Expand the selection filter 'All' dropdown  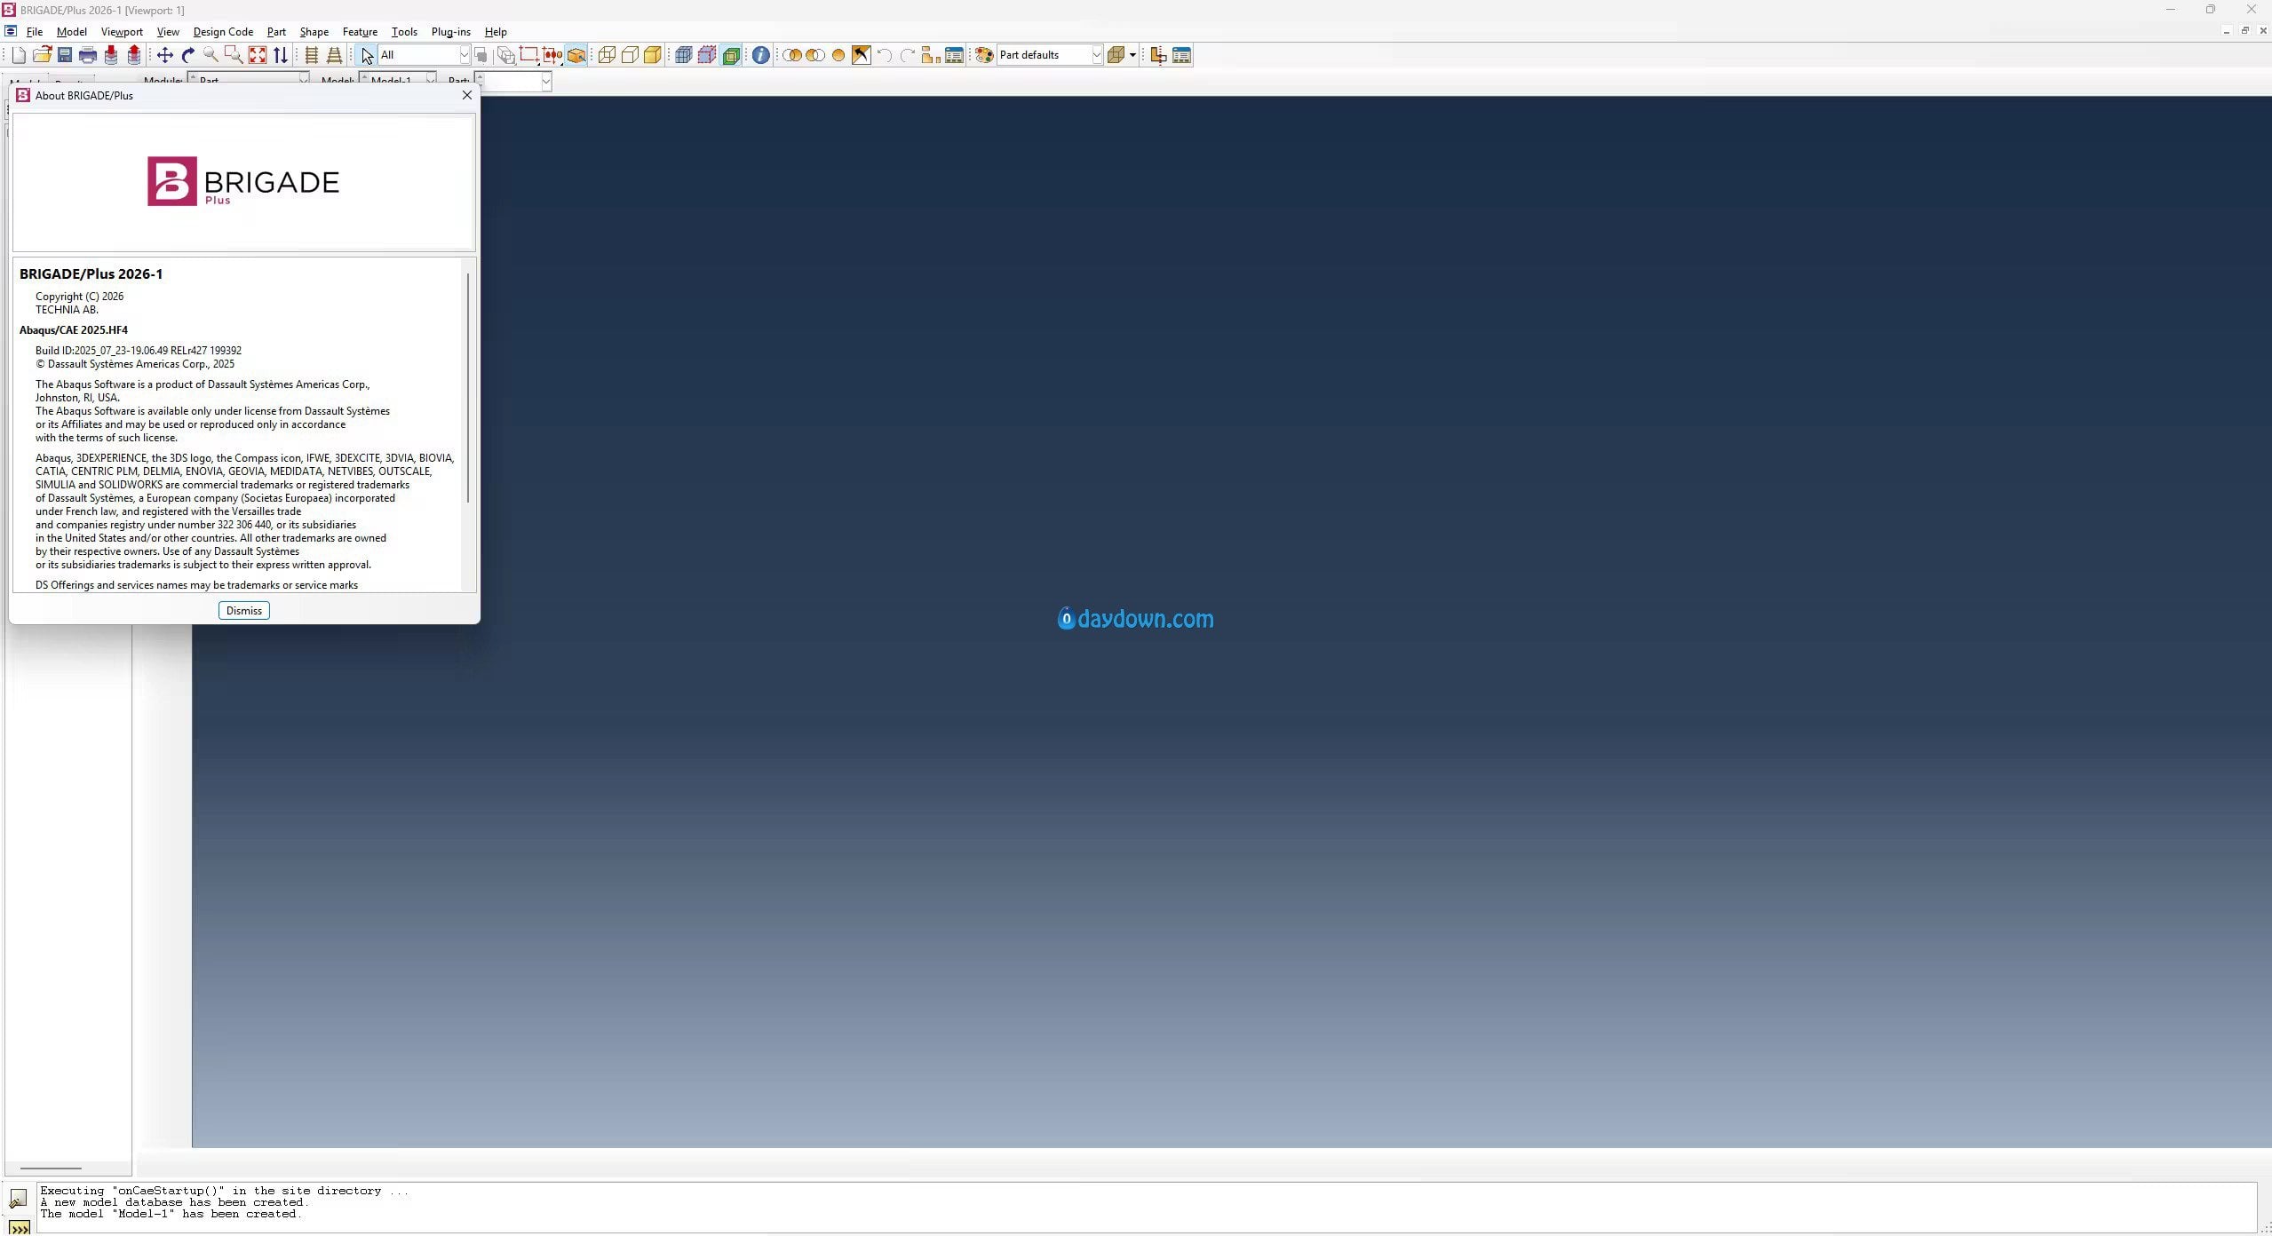464,55
